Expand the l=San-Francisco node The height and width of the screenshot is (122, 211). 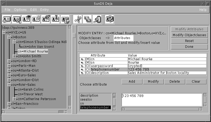[9, 104]
